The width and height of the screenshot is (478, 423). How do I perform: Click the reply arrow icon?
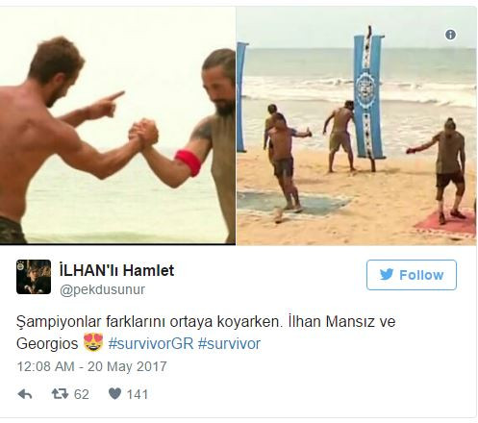(25, 394)
